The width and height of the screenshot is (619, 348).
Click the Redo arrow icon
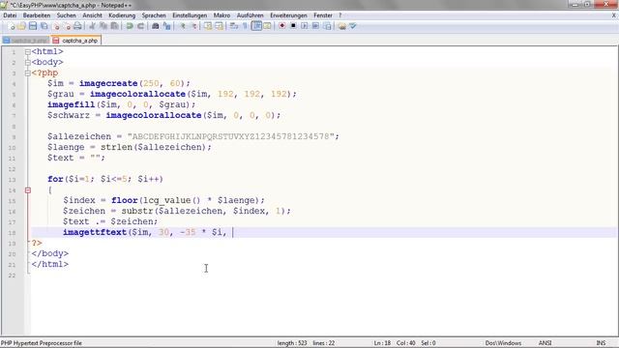(x=140, y=26)
